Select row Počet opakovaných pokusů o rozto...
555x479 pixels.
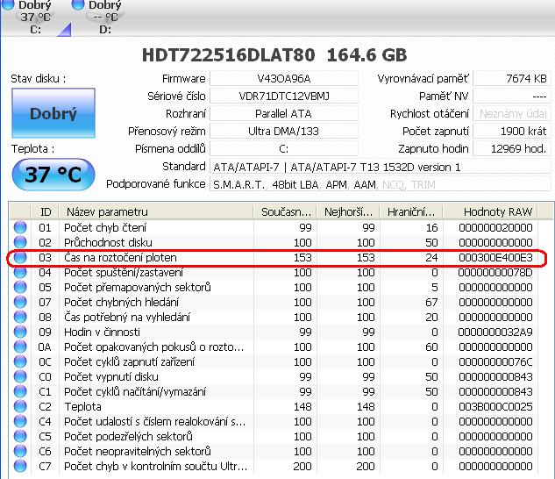coord(274,347)
